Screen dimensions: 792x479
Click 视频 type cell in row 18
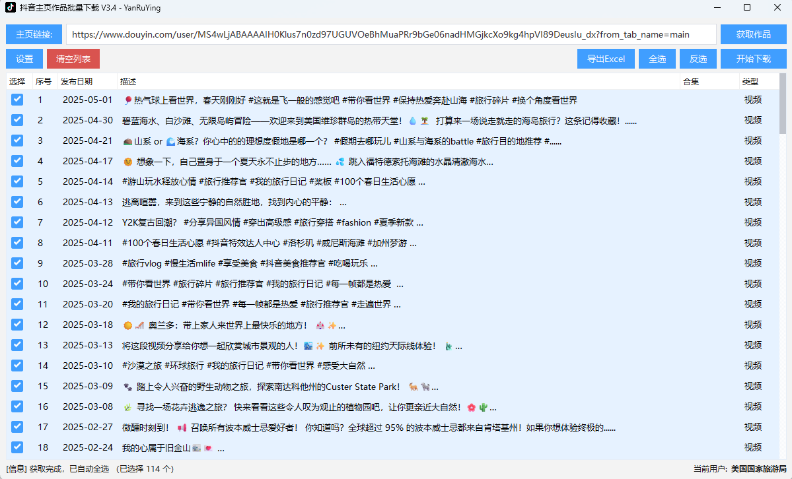tap(752, 447)
